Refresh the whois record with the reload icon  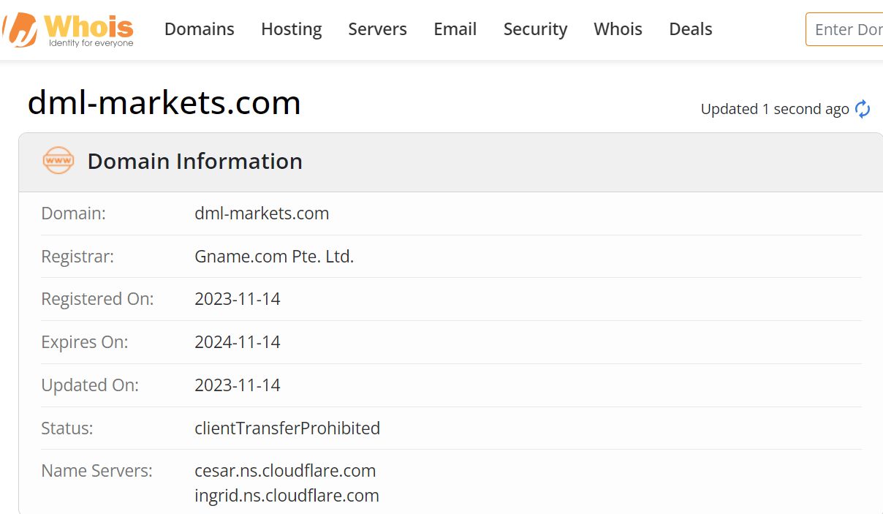863,109
